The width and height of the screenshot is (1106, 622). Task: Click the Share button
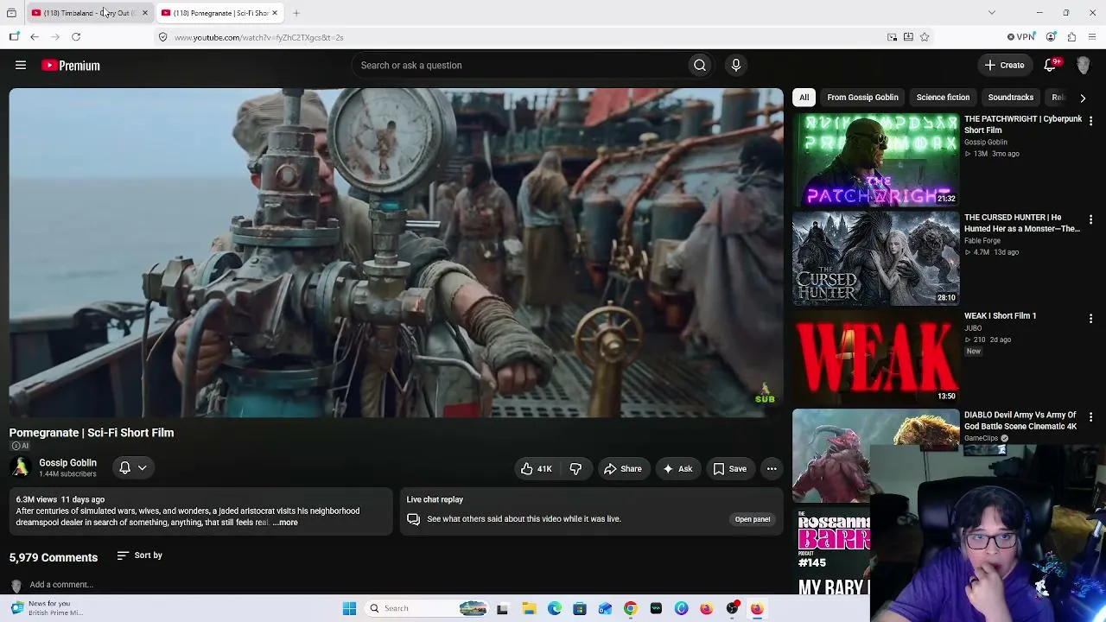point(622,468)
